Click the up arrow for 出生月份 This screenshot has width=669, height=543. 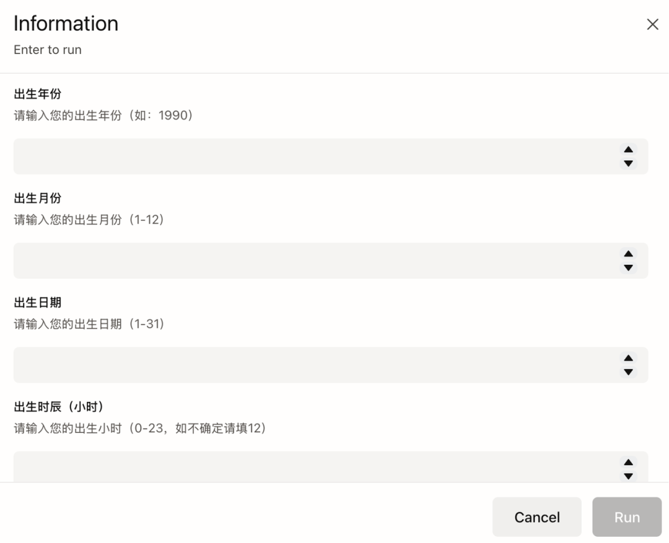(x=628, y=254)
